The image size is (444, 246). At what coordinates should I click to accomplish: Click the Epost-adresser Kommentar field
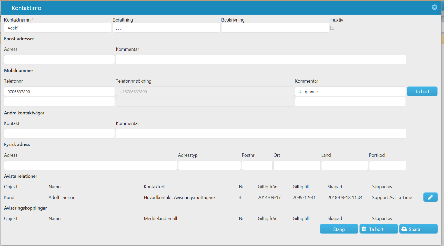[x=261, y=60]
